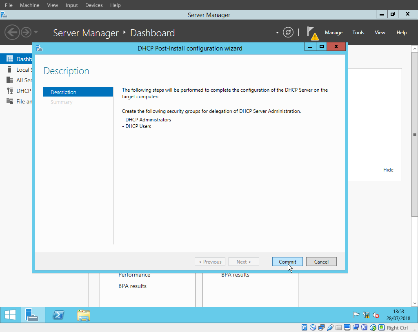Click VirtualBox mouse integration status icon
This screenshot has width=418, height=332.
373,328
